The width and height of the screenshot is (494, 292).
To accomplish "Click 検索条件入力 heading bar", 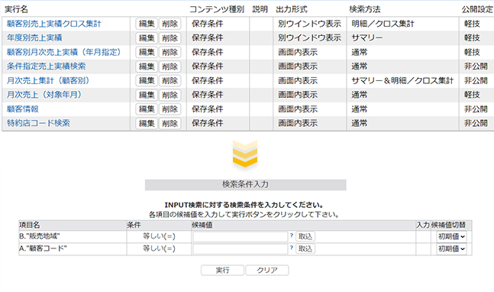I will (x=245, y=185).
